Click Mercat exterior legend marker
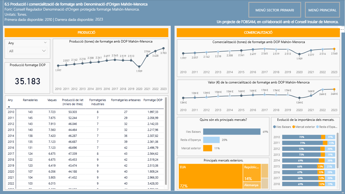Viewport: 345px width, 194px height. pos(294,127)
